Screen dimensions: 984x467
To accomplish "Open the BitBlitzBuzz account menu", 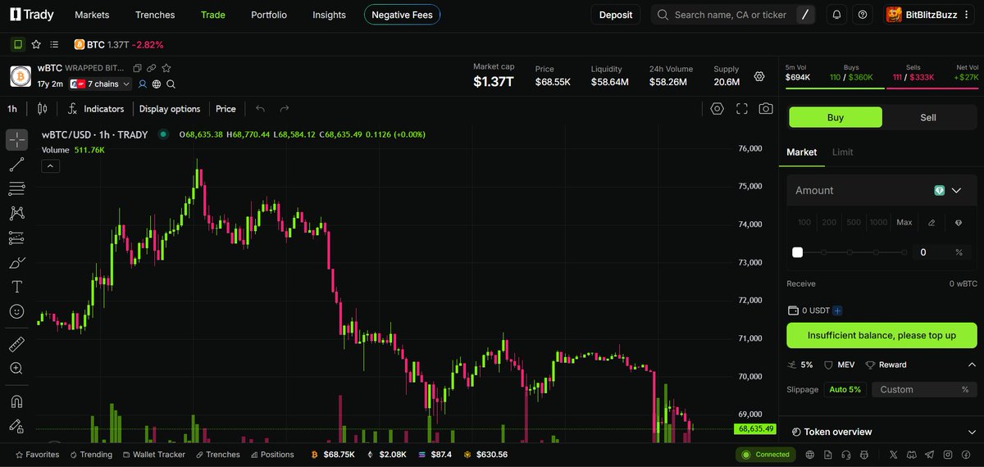I will (x=931, y=15).
